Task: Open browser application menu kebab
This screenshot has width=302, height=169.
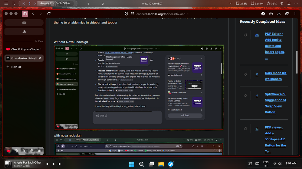Action: [295, 14]
